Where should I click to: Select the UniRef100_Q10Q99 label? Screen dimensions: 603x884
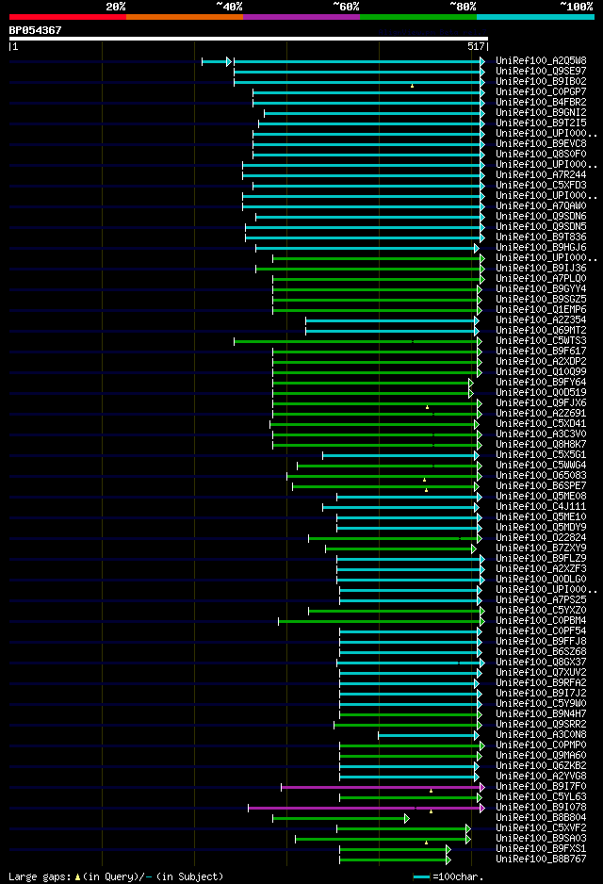coord(541,371)
